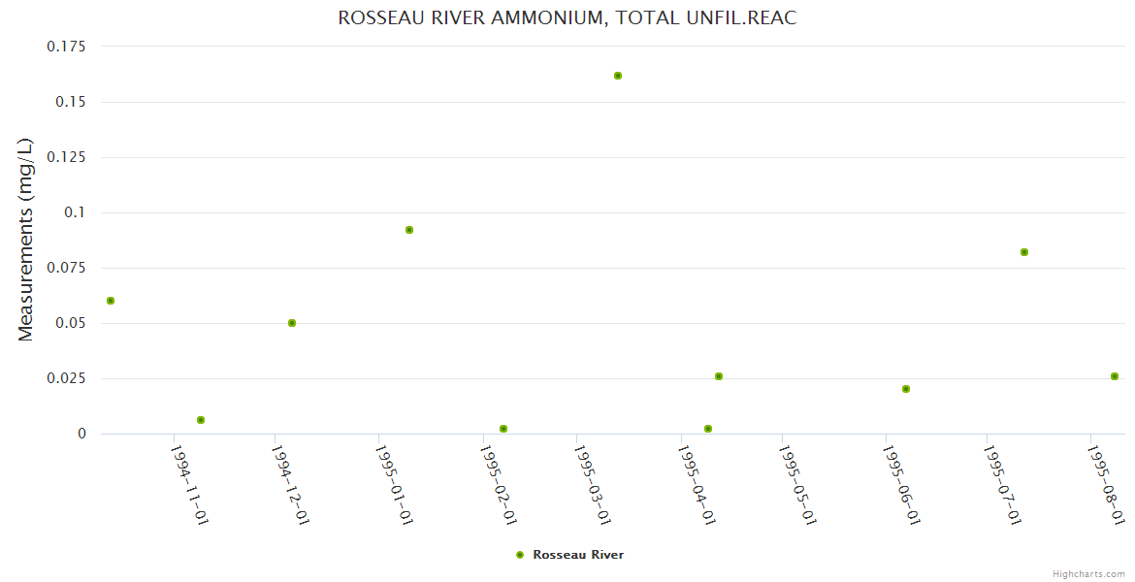1135x582 pixels.
Task: Click the rightmost data point in August 1995
Action: (x=1115, y=376)
